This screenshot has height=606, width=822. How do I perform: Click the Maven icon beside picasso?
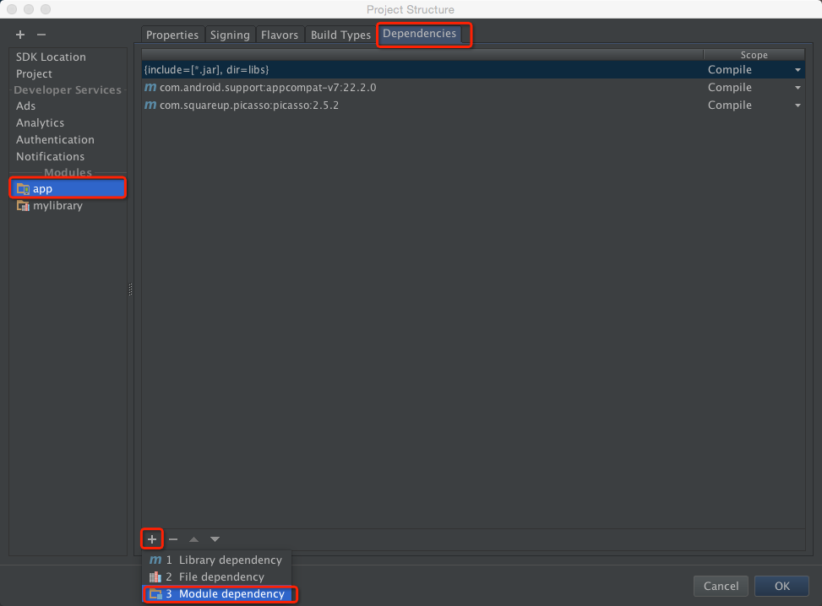click(x=150, y=105)
